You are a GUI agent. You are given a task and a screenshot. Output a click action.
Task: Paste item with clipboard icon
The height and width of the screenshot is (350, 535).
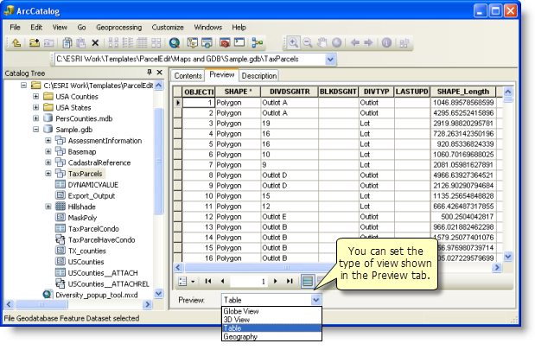81,43
